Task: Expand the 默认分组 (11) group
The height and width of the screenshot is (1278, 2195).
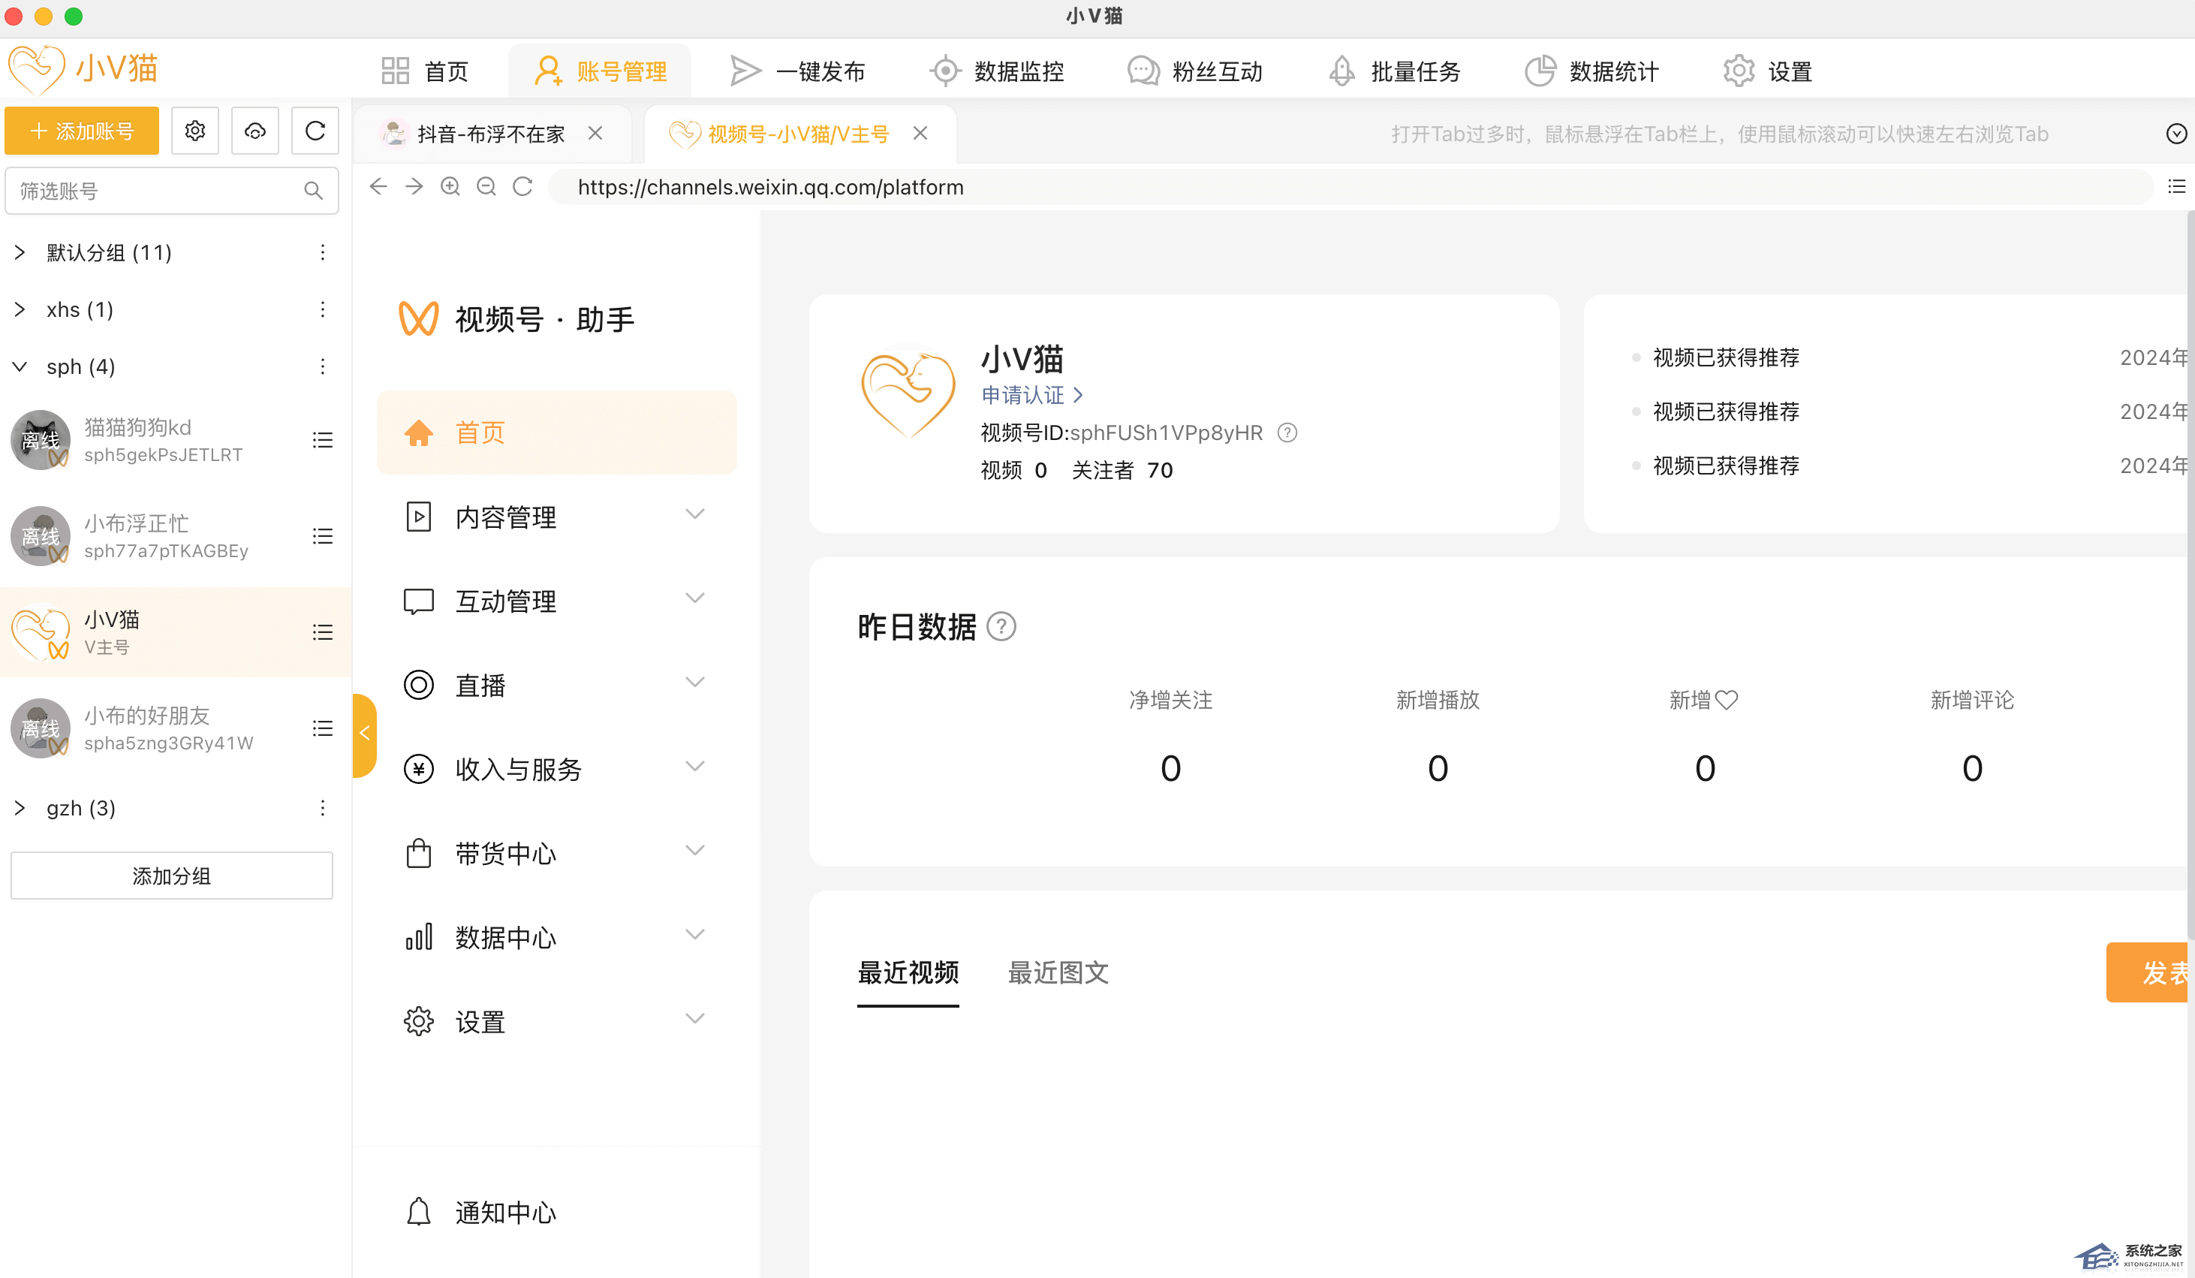Action: [20, 252]
